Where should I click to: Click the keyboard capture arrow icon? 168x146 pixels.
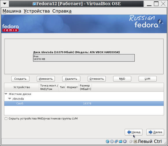pyautogui.click(x=135, y=141)
